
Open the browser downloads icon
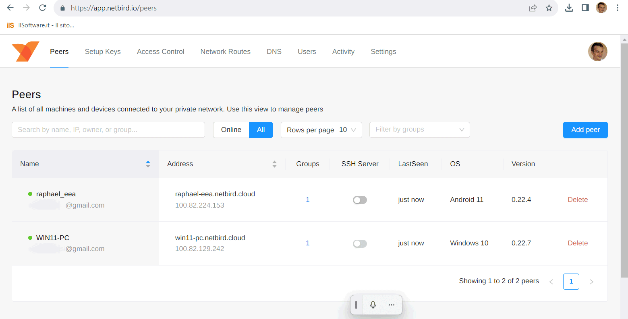tap(569, 8)
